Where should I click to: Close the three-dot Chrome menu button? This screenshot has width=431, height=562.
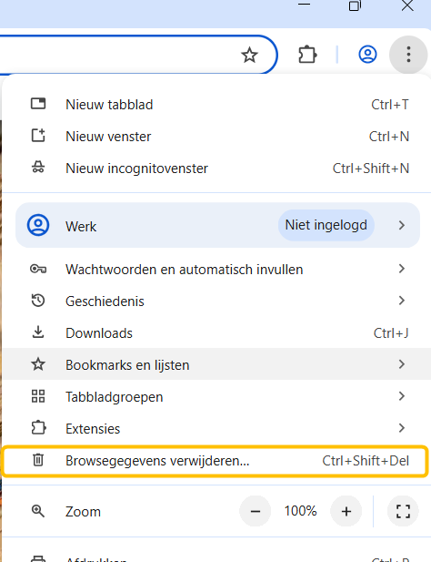pyautogui.click(x=408, y=55)
